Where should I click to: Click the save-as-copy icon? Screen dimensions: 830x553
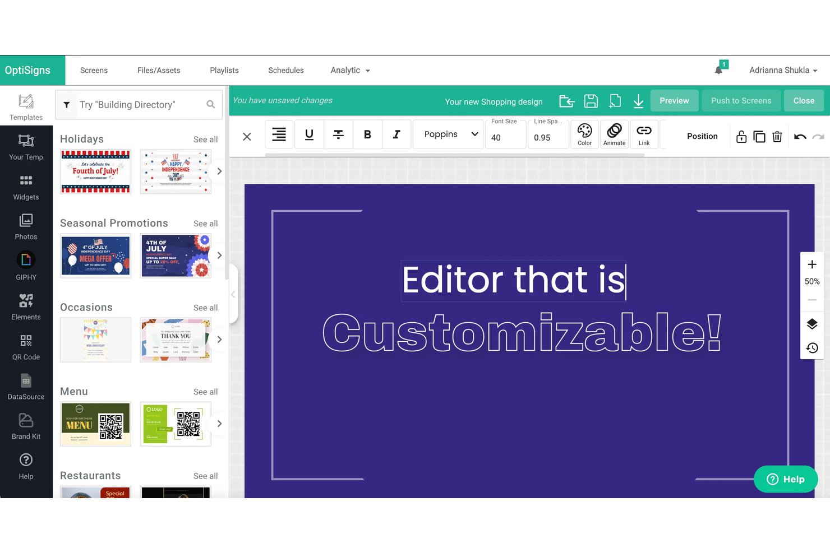[615, 101]
